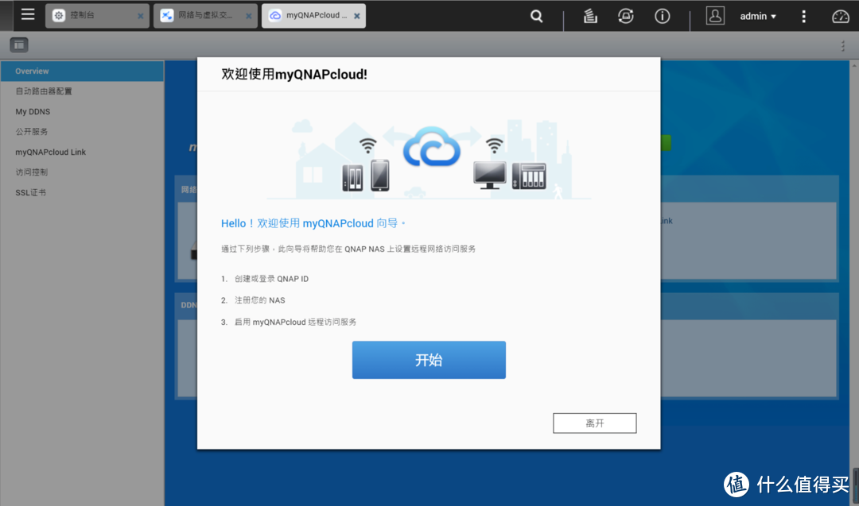Open background tasks stack icon
Viewport: 859px width, 506px height.
pos(590,17)
